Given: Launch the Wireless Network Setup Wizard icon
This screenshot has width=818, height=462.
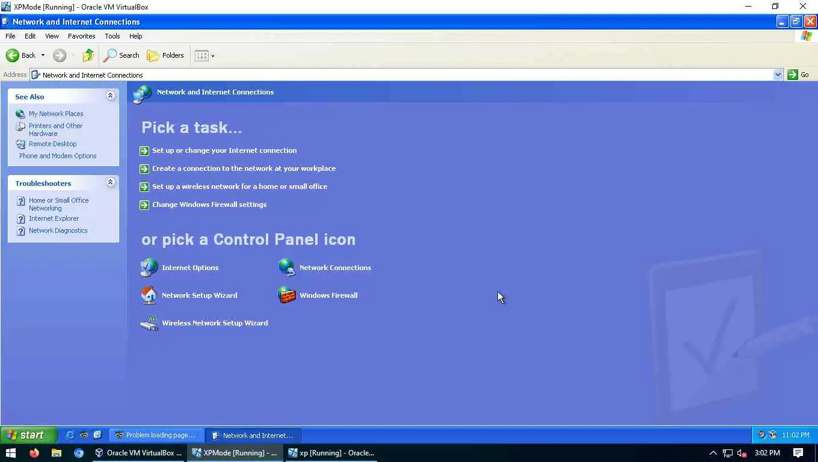Looking at the screenshot, I should (x=204, y=323).
